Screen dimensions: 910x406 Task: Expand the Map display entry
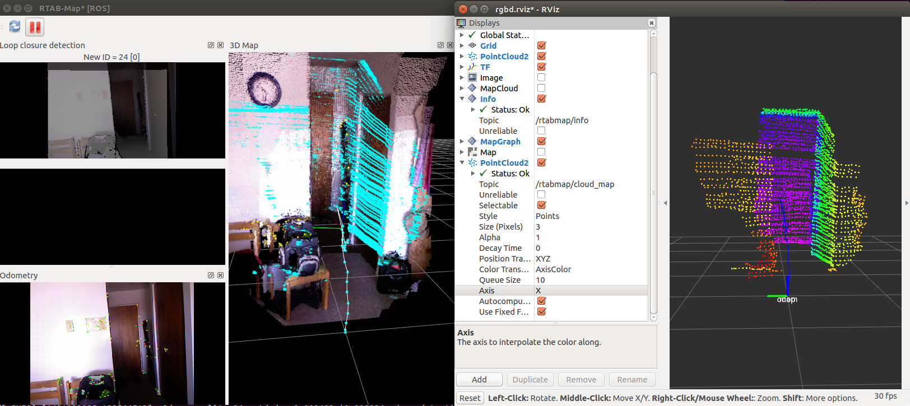pyautogui.click(x=462, y=152)
